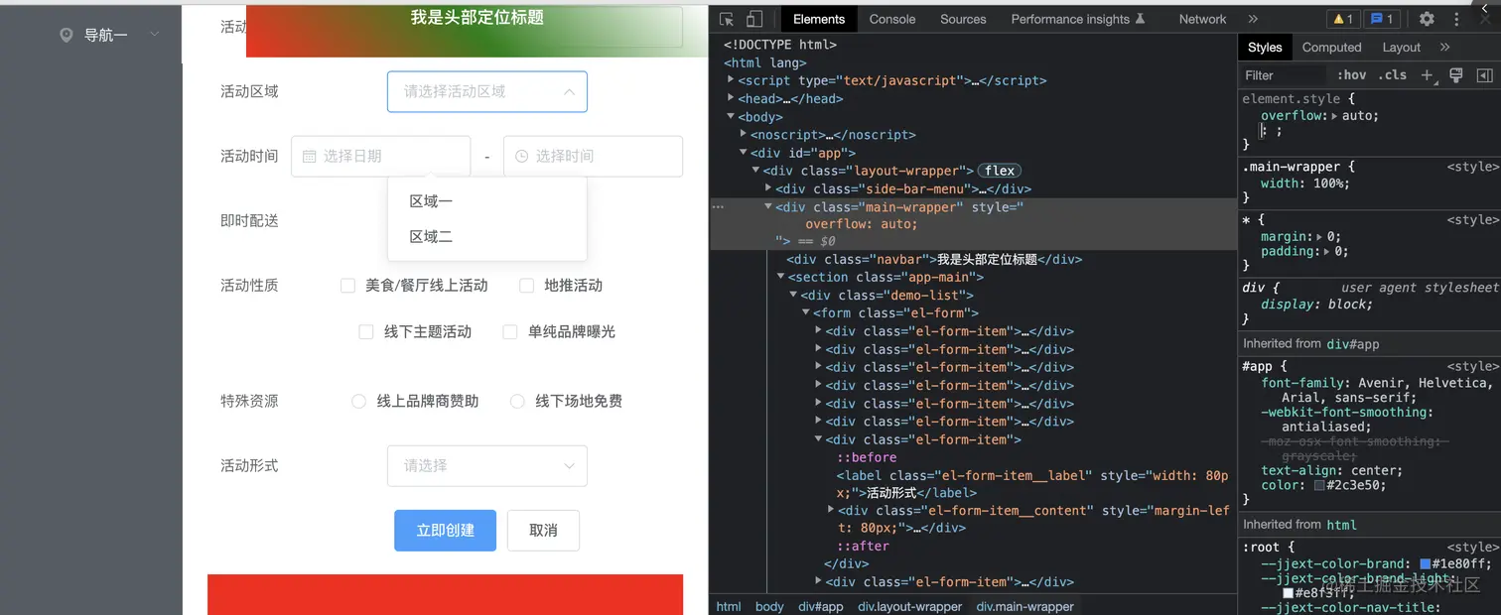Click the ellipsis beside main-wrapper DOM row
The image size is (1501, 615).
coord(718,207)
